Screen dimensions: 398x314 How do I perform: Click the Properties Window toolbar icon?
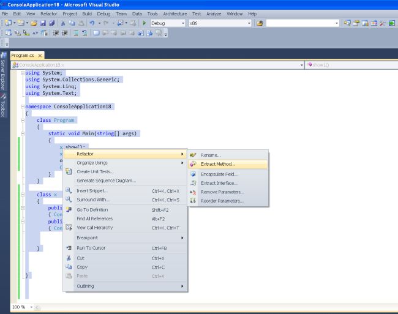tap(356, 23)
